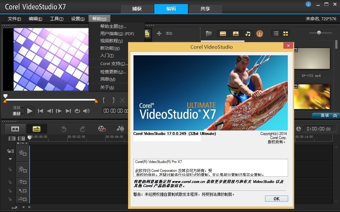Toggle ripple editing for all tracks

tap(11, 151)
